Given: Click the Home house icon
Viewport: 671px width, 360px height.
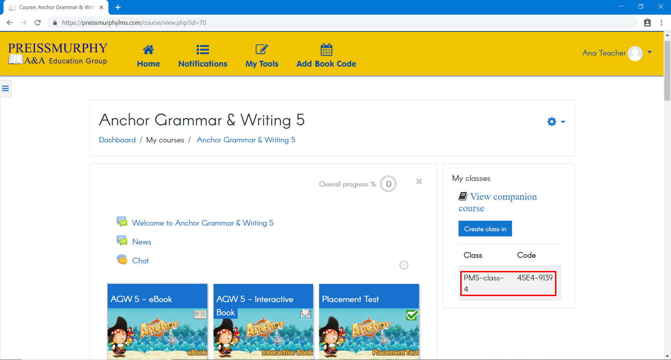Looking at the screenshot, I should pyautogui.click(x=148, y=50).
